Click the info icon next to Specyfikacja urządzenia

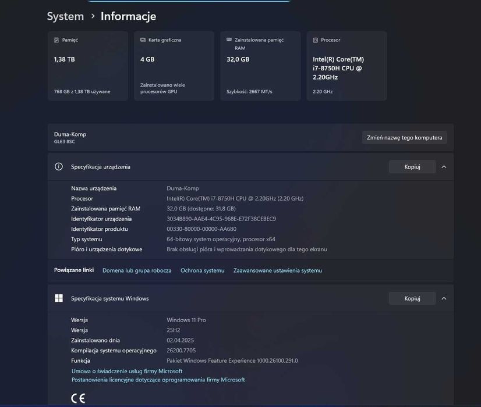59,167
